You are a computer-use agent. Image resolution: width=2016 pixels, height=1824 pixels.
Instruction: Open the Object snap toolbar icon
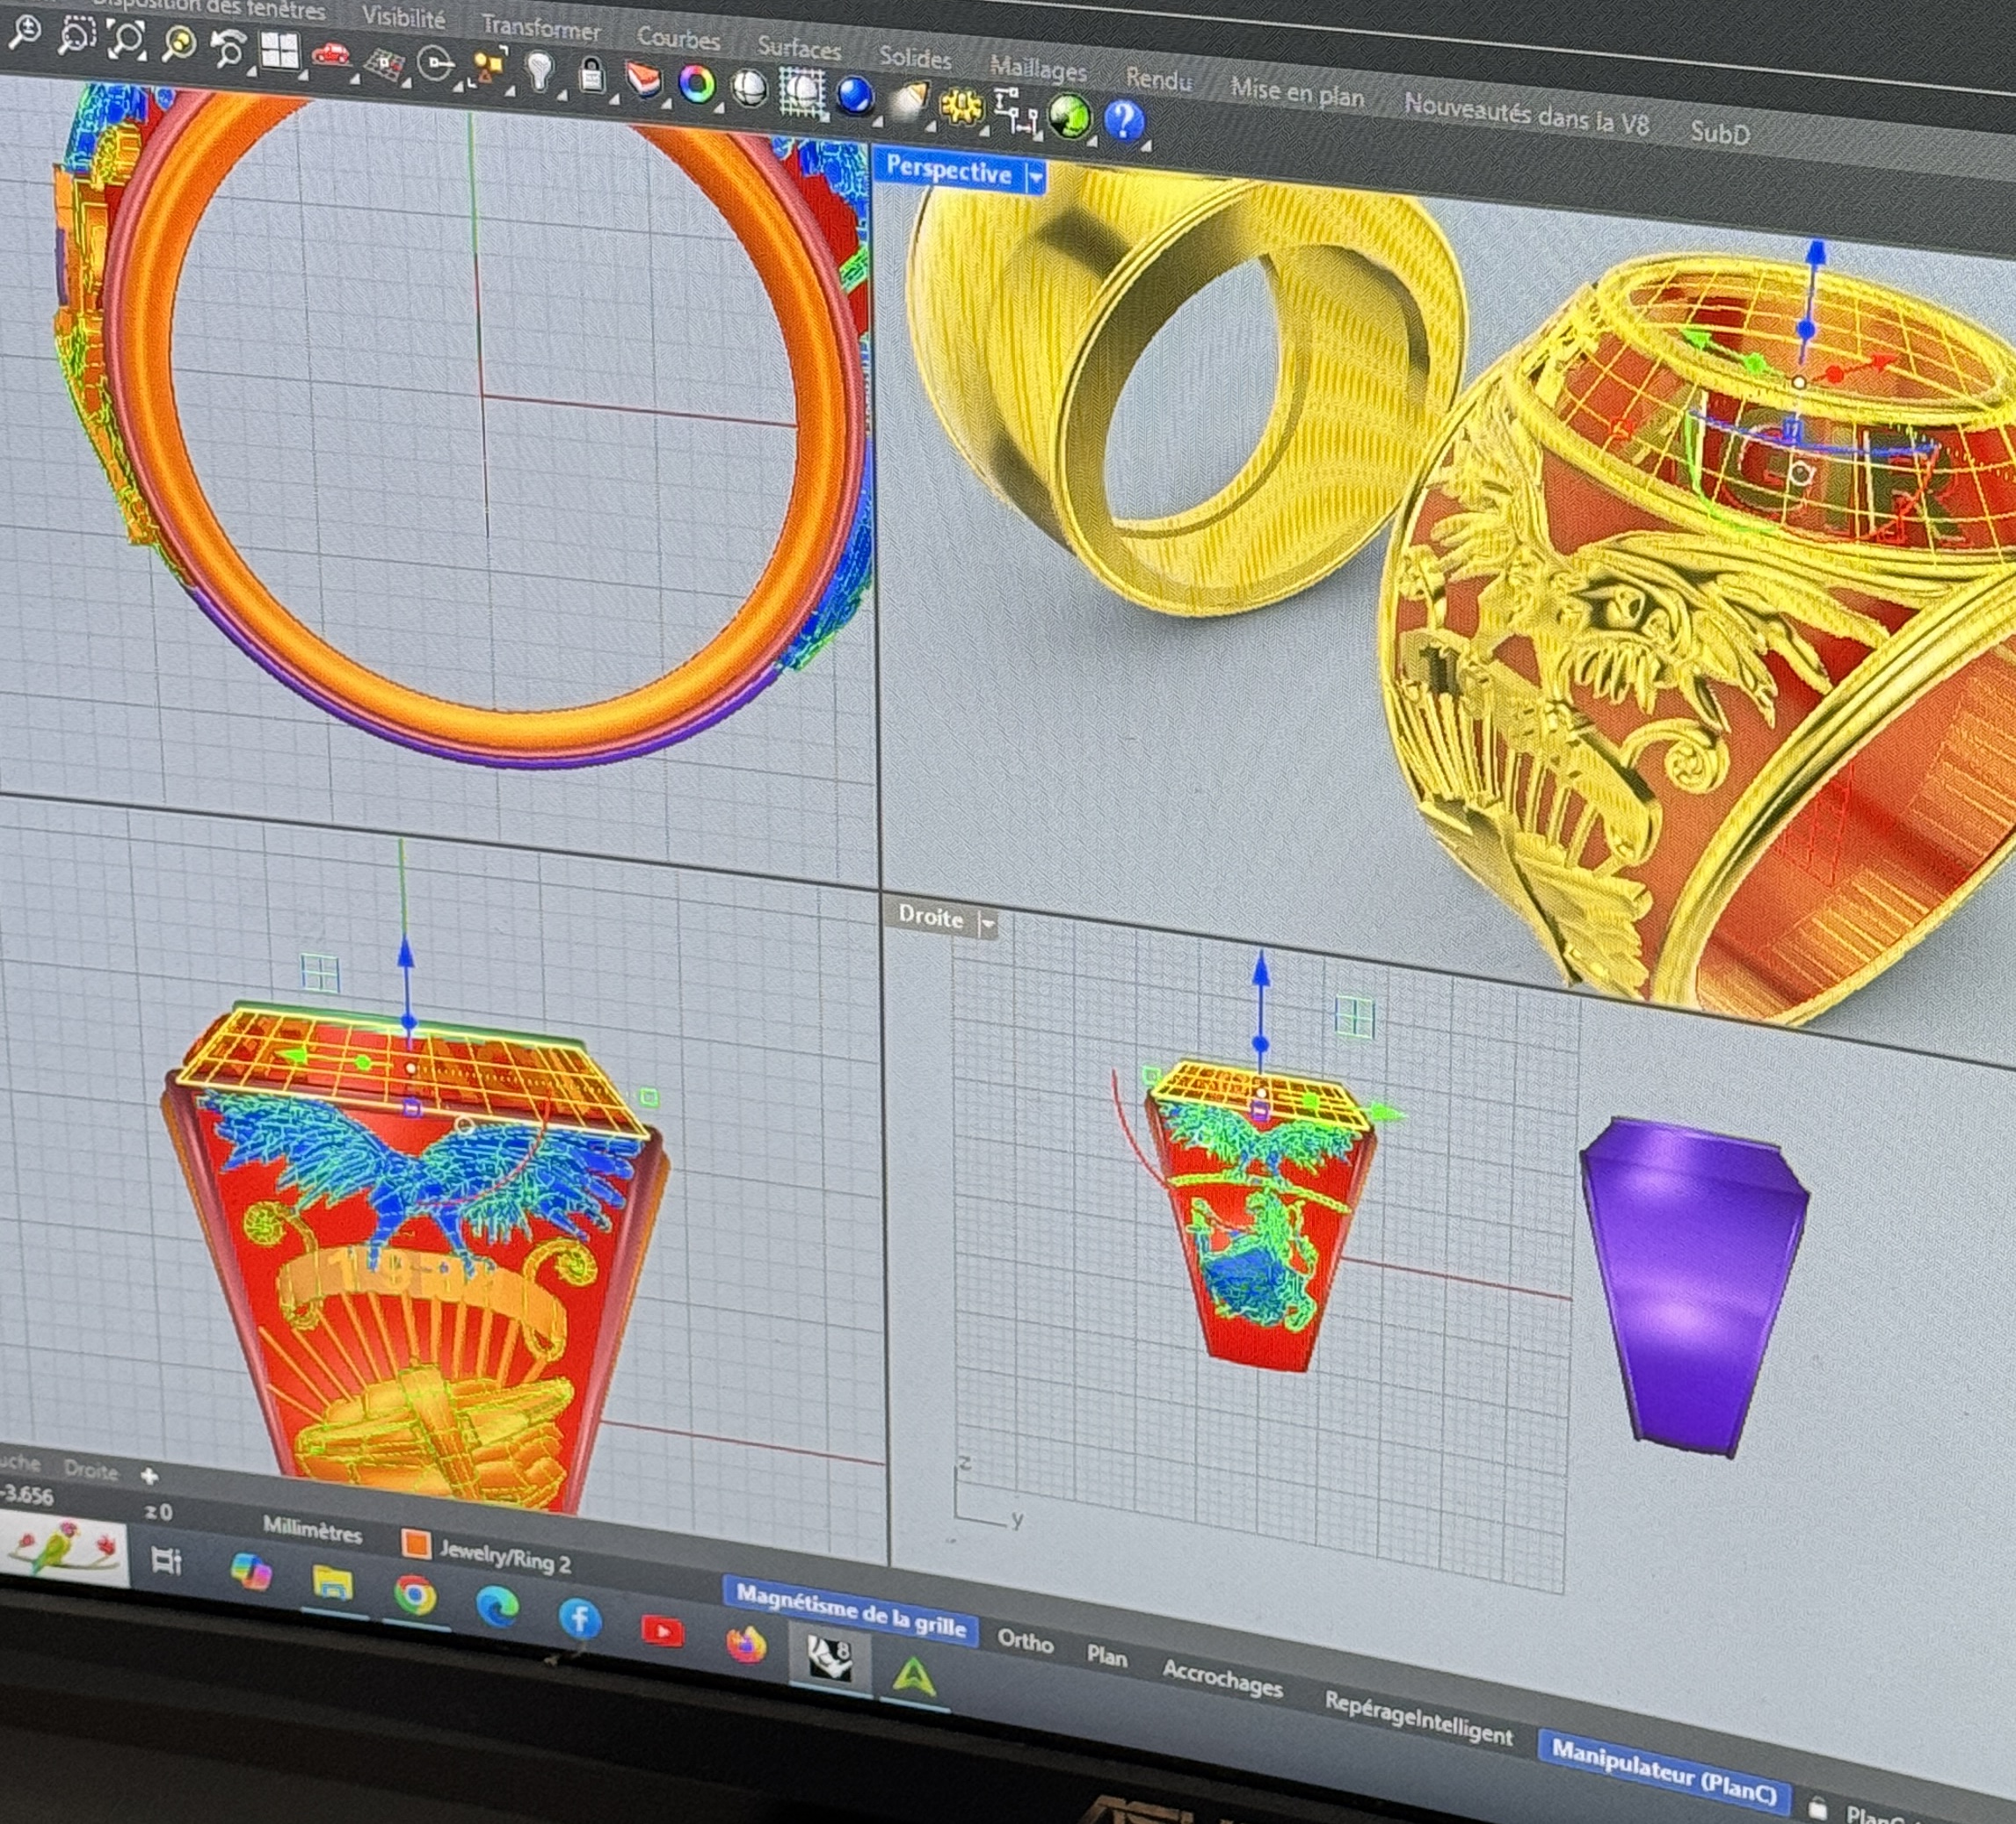[435, 66]
